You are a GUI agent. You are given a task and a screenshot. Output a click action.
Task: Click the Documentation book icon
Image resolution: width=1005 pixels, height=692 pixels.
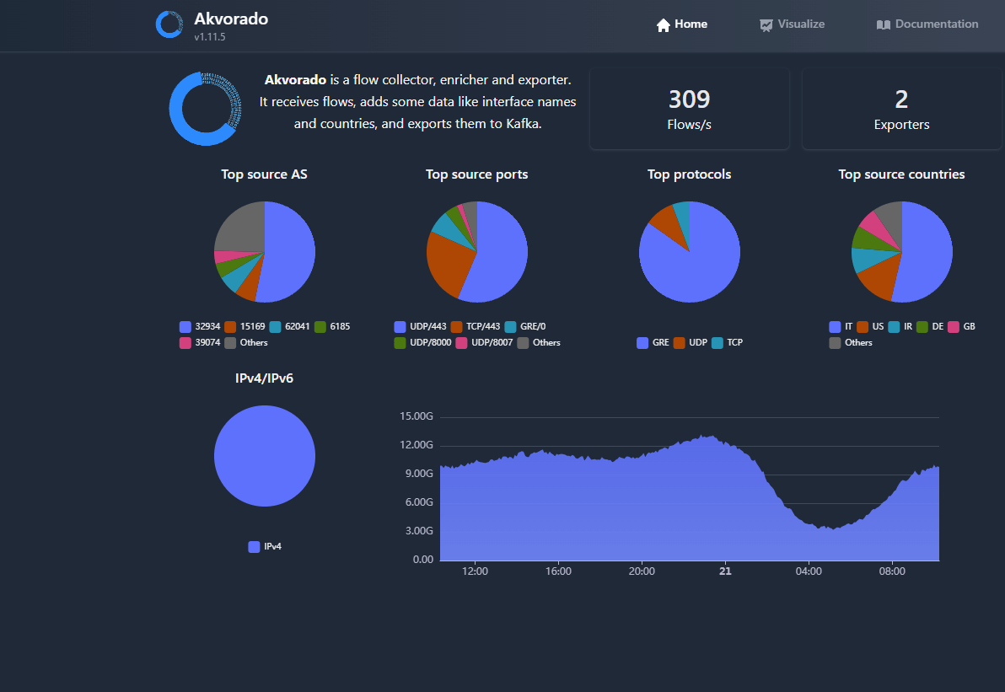point(883,24)
